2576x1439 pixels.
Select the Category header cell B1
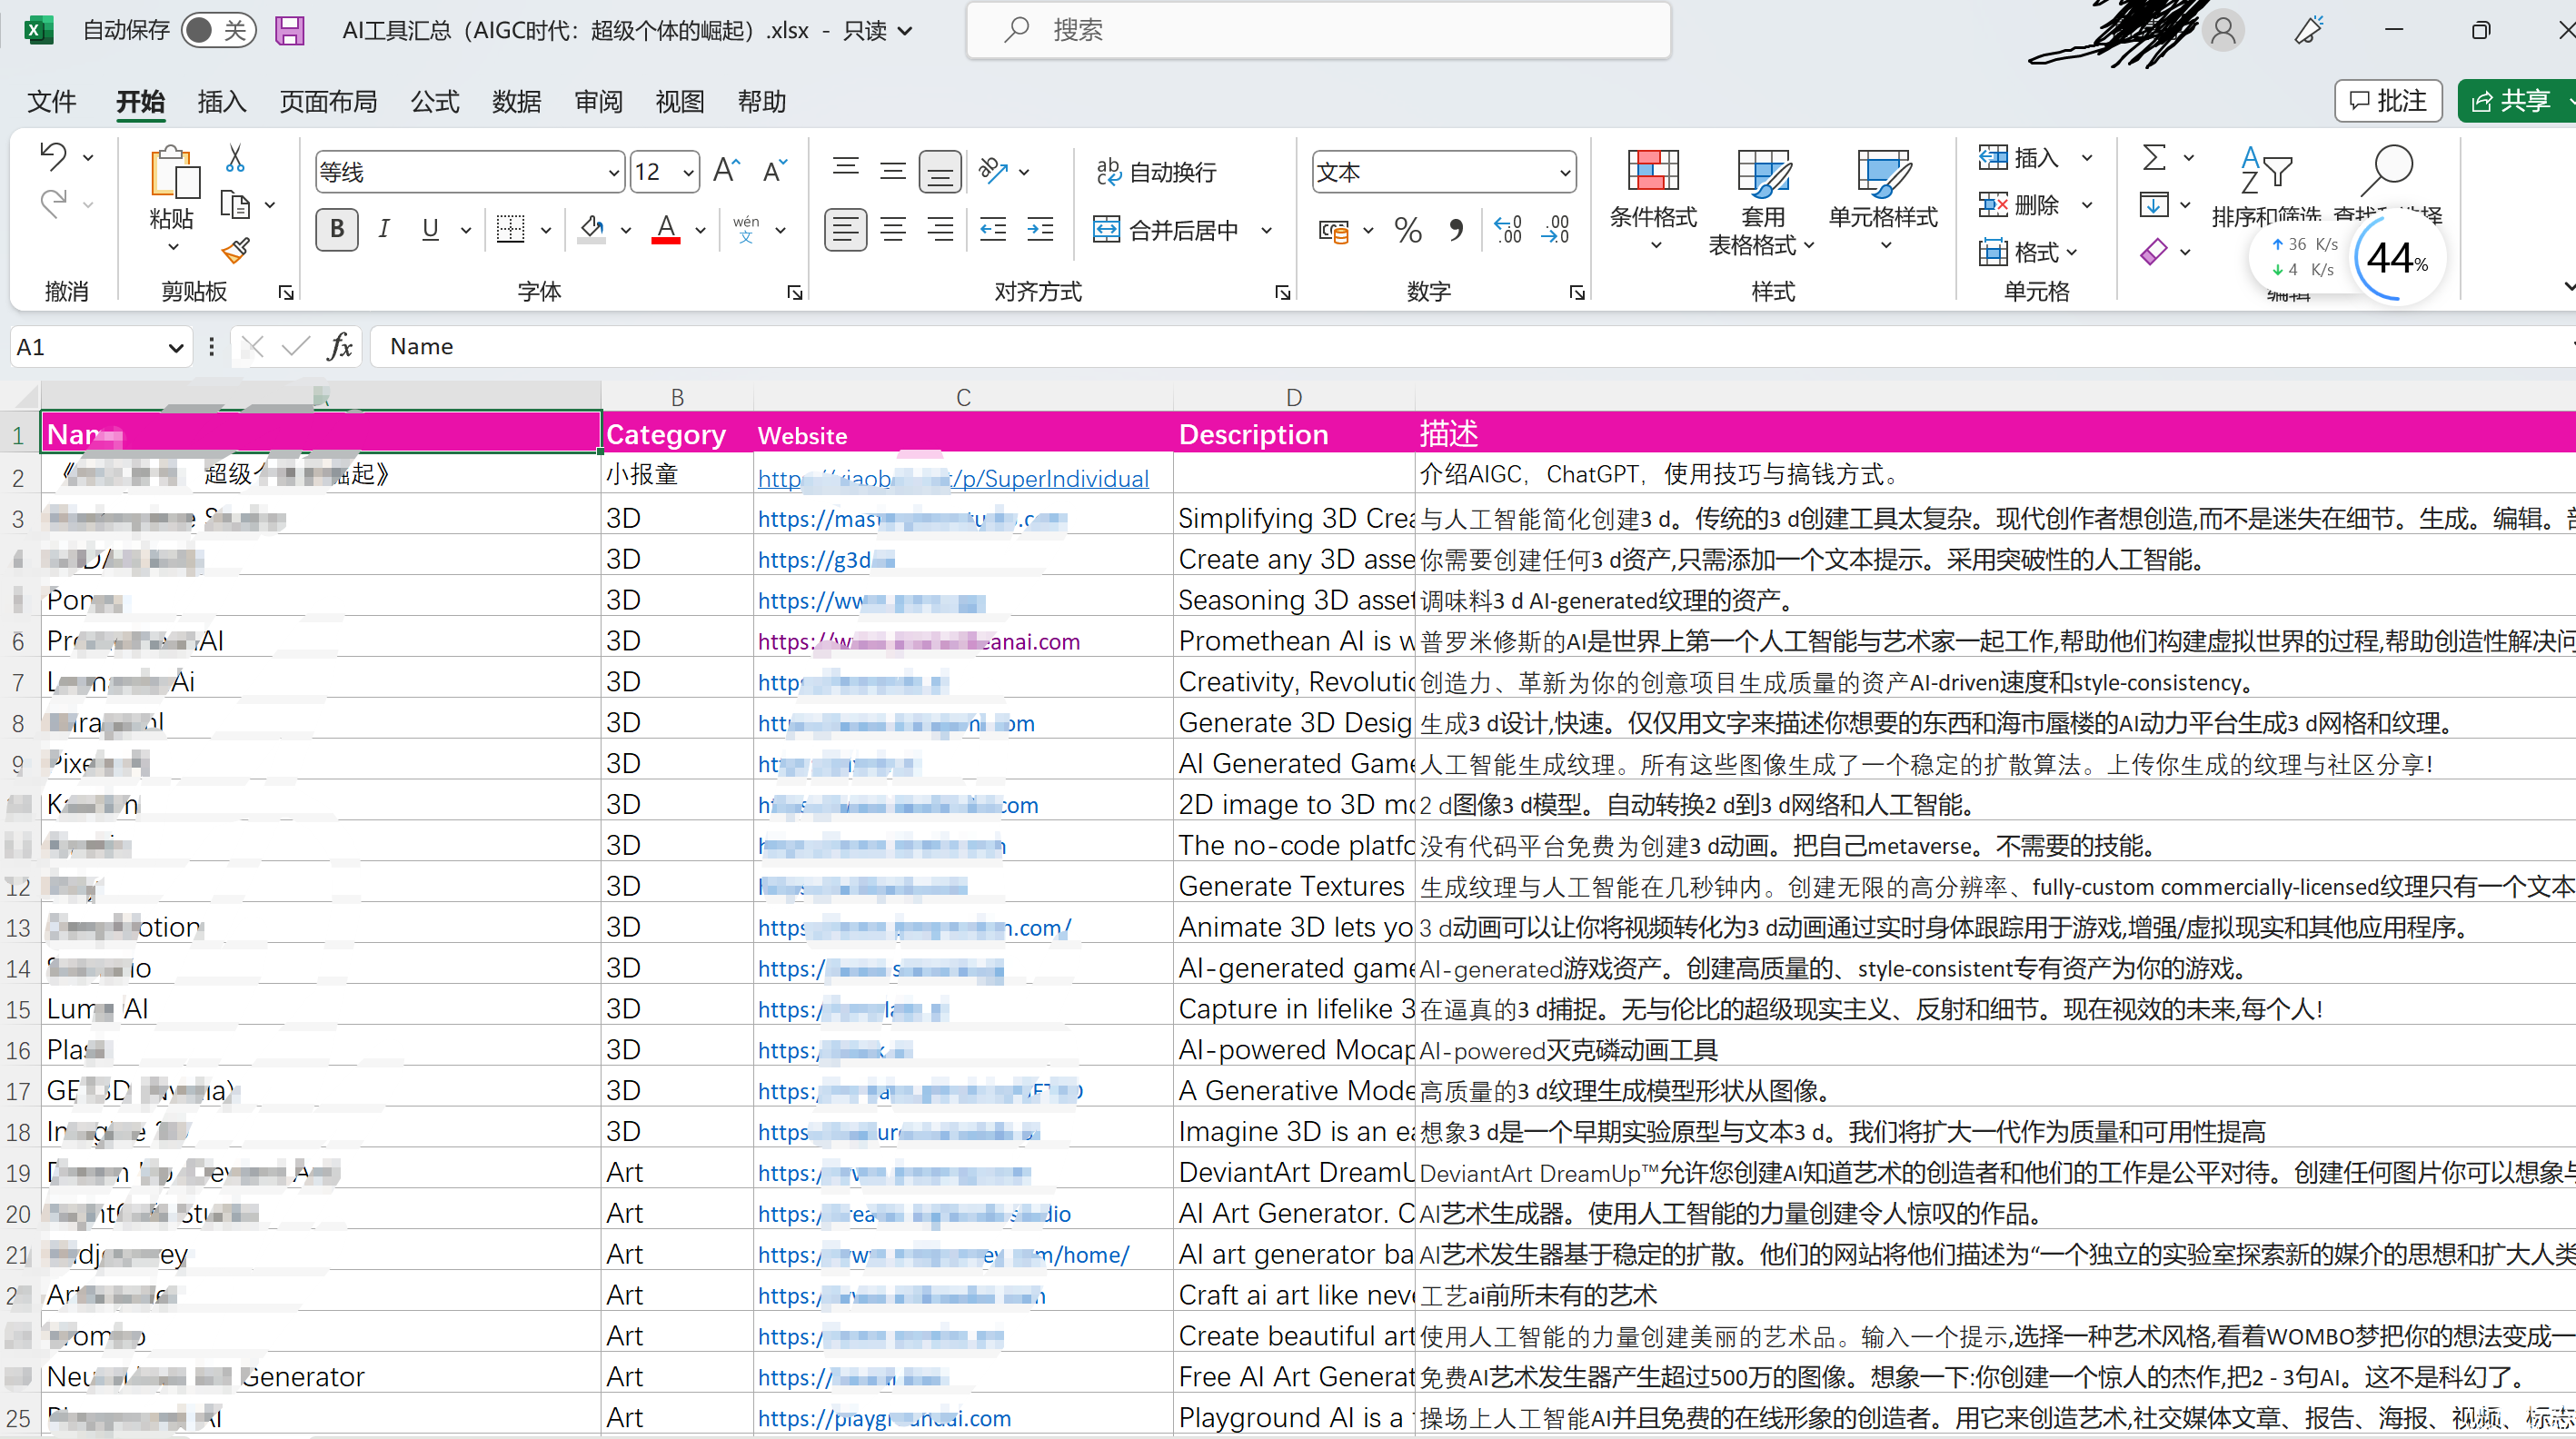pos(677,434)
